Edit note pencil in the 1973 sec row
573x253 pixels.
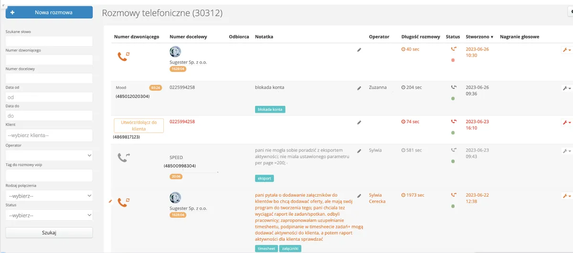359,196
